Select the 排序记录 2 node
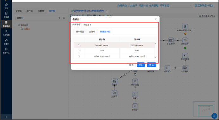The height and width of the screenshot is (120, 219). (135, 81)
